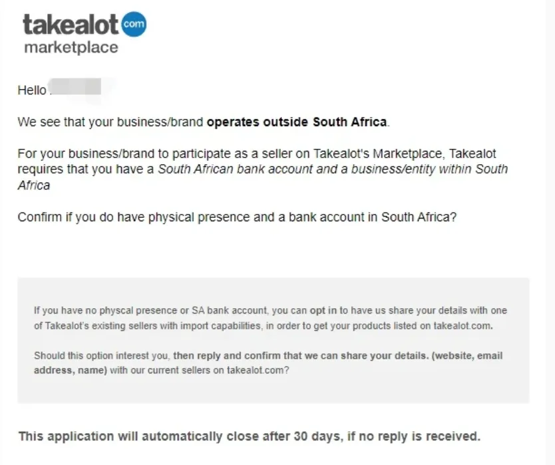Screen dimensions: 555x465
Task: Click the blurred recipient name after Hello
Action: (75, 88)
